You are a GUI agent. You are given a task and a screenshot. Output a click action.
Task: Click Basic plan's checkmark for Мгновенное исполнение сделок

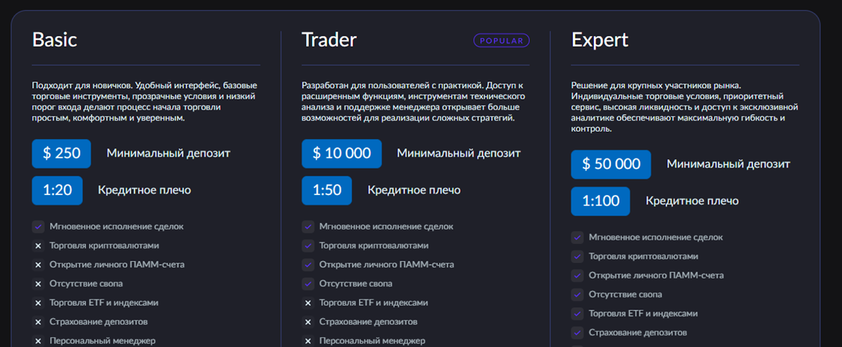tap(38, 227)
